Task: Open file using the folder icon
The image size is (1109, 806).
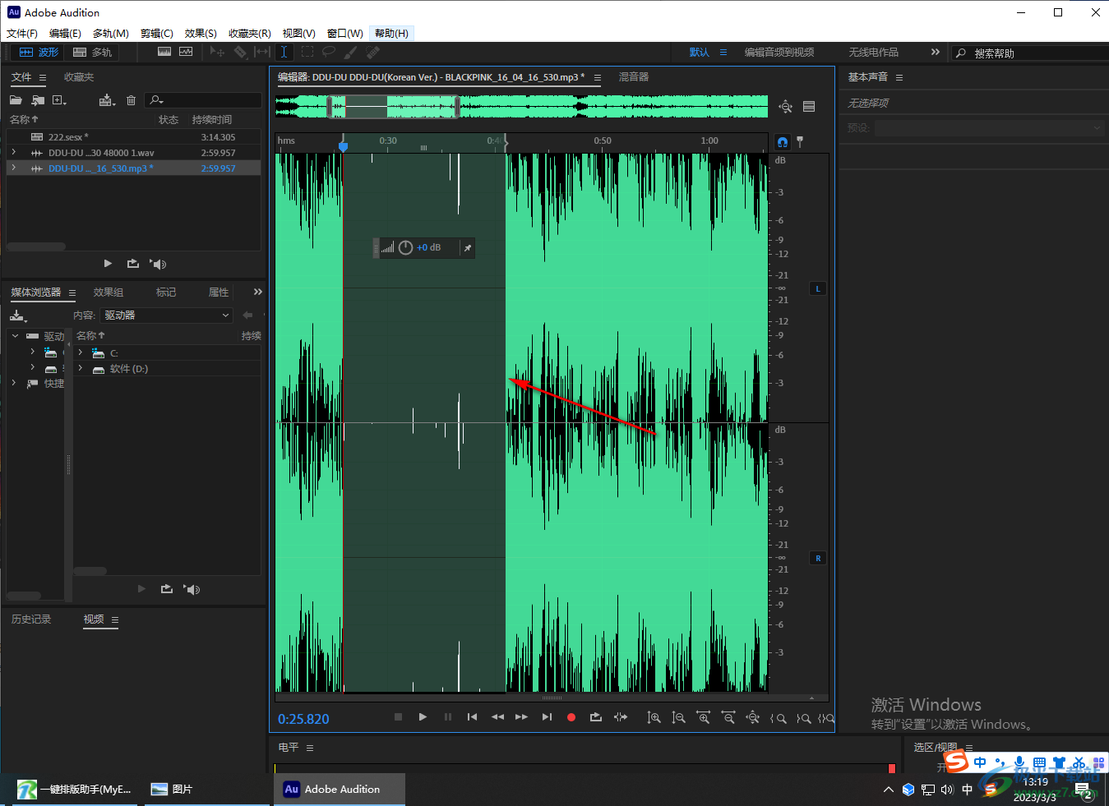Action: tap(16, 100)
